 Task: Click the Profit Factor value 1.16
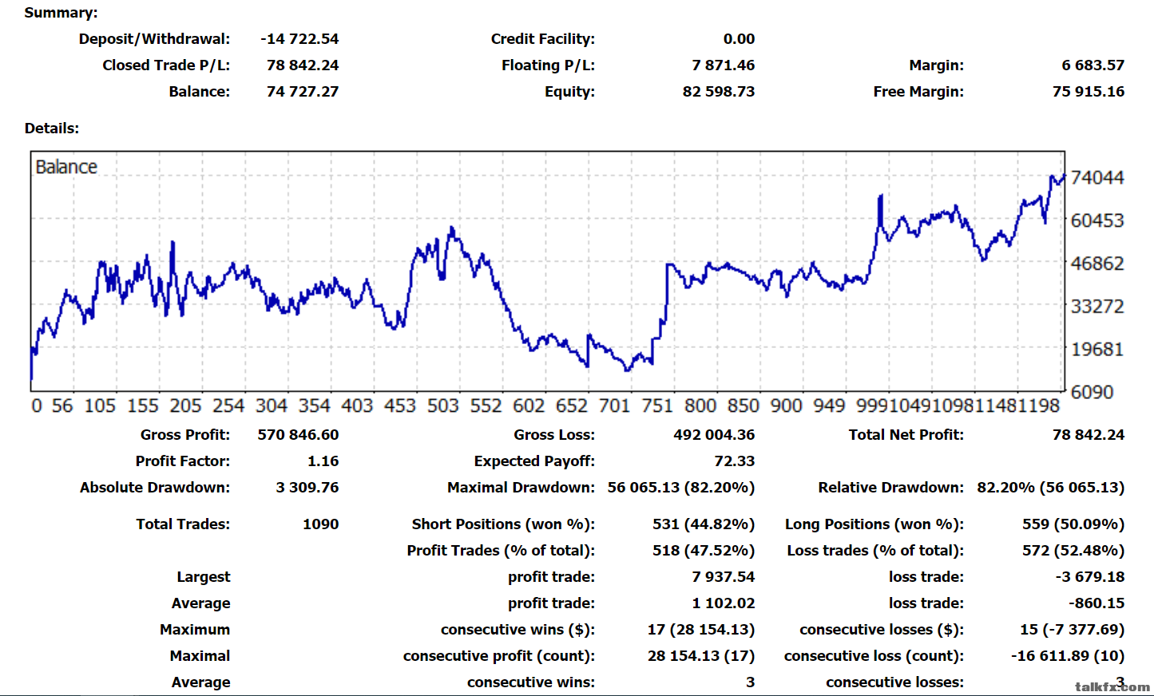point(323,461)
